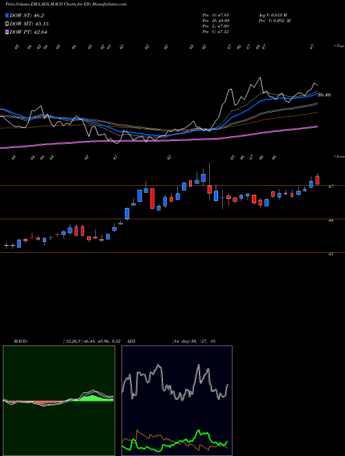Image resolution: width=345 pixels, height=456 pixels.
Task: Select the 'DOW MT: 45.15' legend label
Action: click(29, 24)
